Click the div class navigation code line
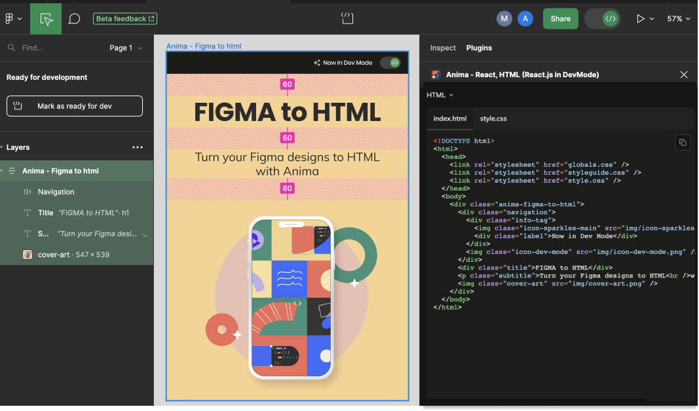Image resolution: width=699 pixels, height=411 pixels. 506,213
